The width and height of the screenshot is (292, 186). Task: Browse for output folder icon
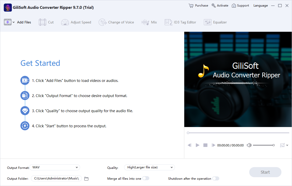pyautogui.click(x=86, y=178)
